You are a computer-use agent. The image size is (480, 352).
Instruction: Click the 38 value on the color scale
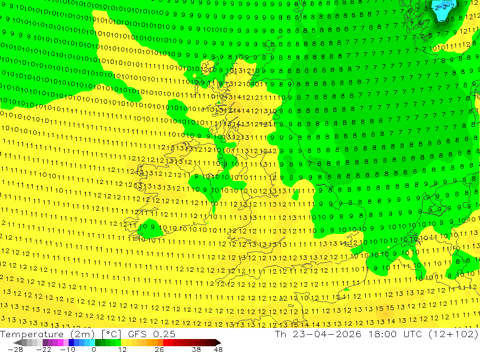click(196, 349)
